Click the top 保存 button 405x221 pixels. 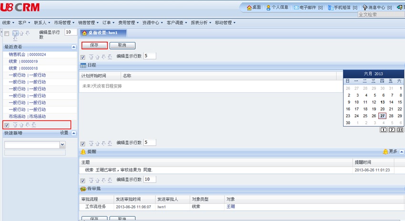coord(94,45)
